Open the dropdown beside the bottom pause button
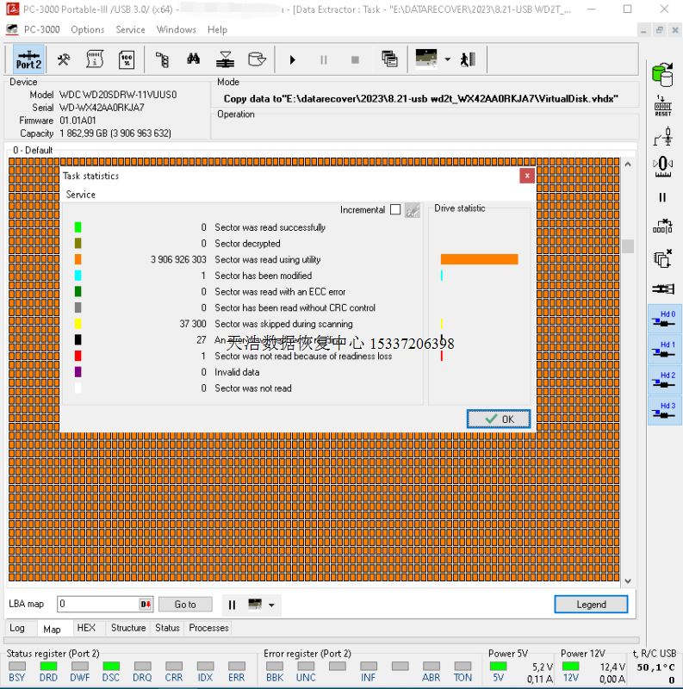 tap(272, 605)
